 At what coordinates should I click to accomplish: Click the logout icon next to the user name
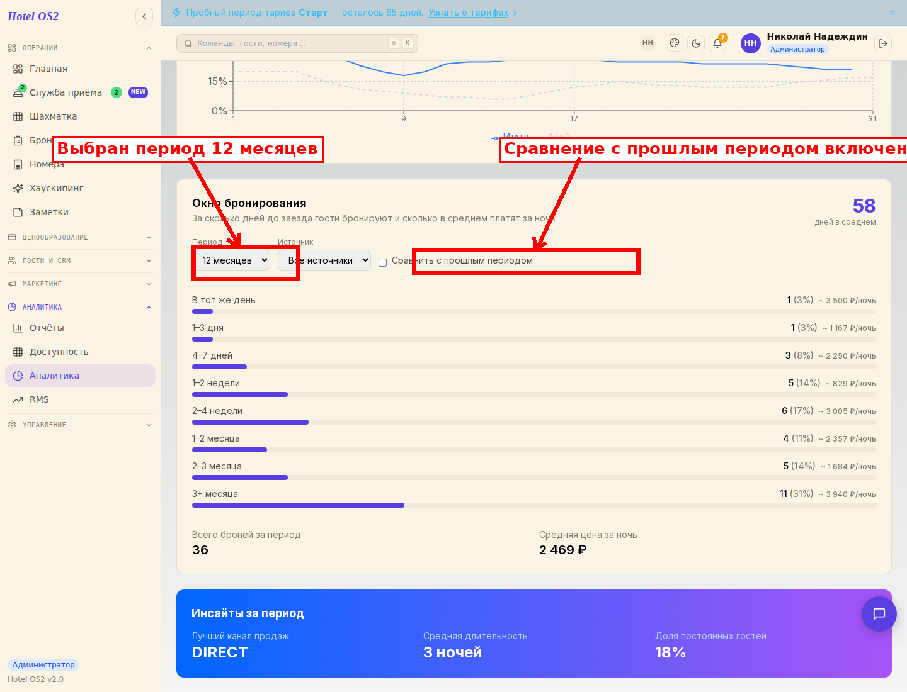(x=883, y=43)
